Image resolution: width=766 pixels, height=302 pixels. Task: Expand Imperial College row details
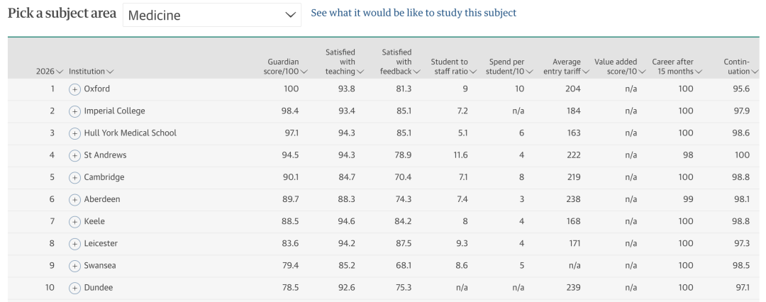(x=74, y=111)
